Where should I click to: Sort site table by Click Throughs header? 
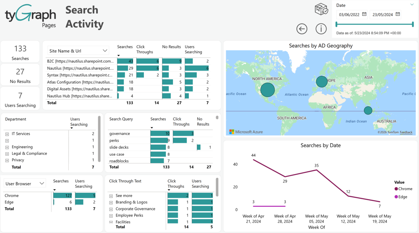[145, 50]
